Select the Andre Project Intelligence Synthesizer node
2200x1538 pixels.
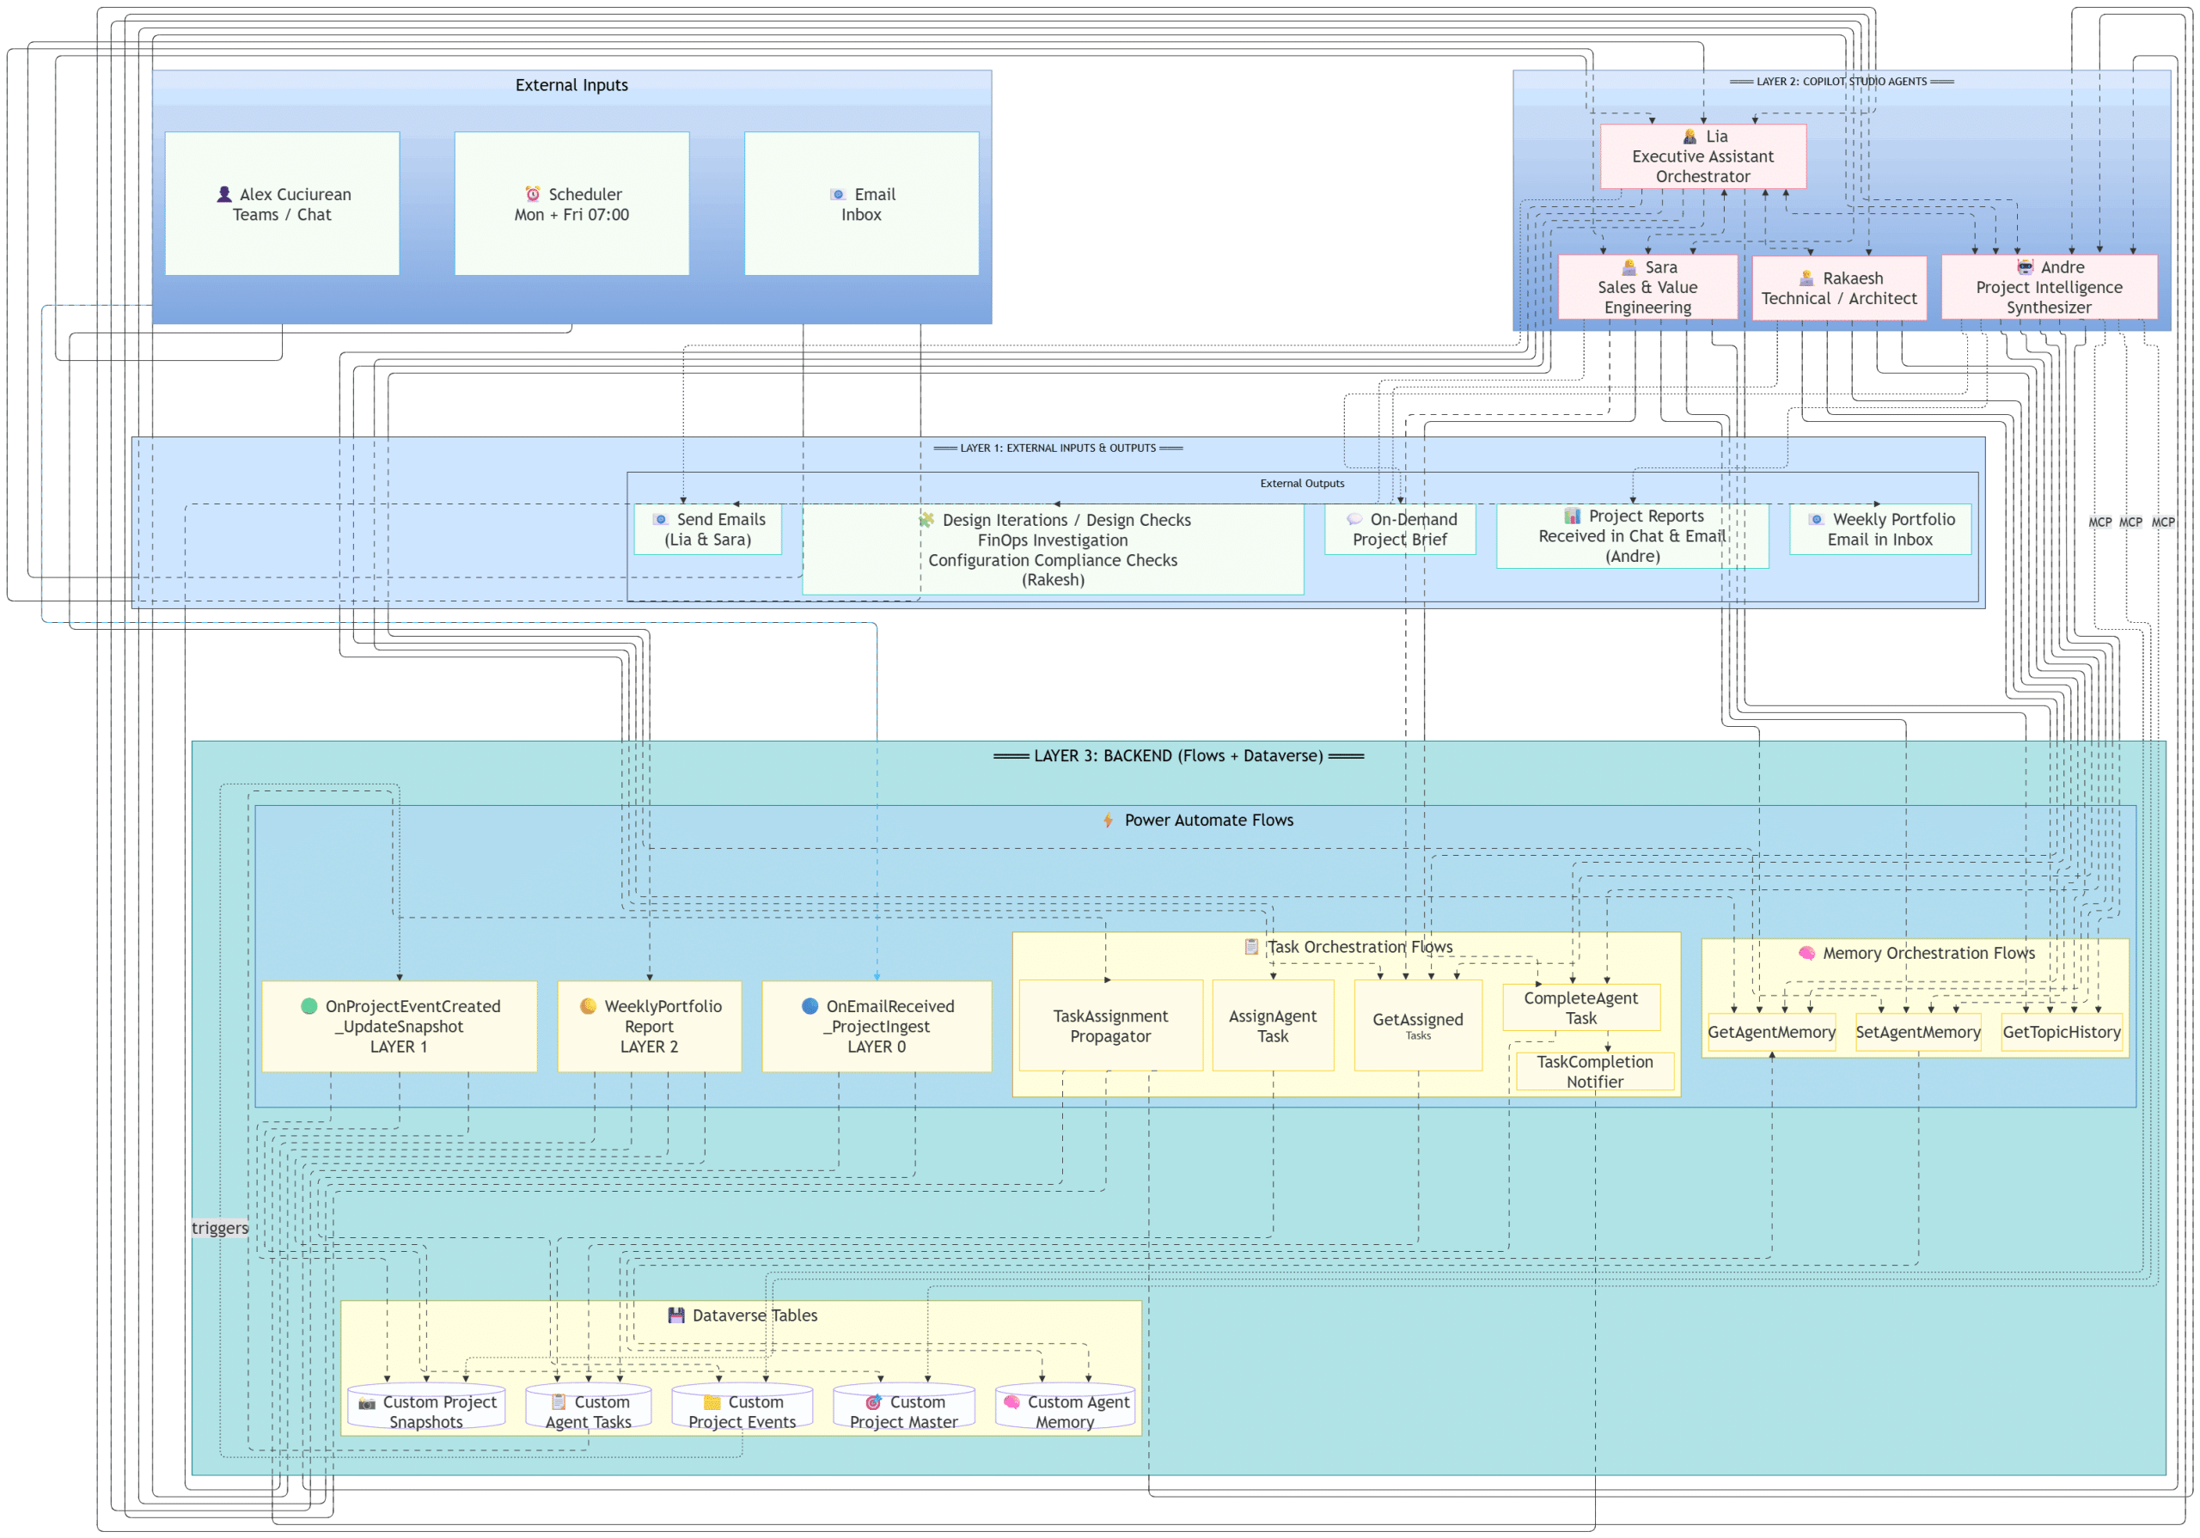2050,288
